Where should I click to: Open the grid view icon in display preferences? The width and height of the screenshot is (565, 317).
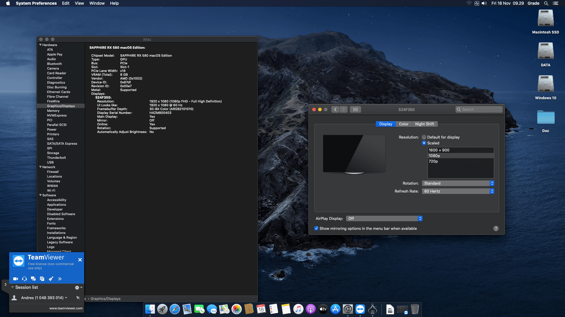point(355,109)
